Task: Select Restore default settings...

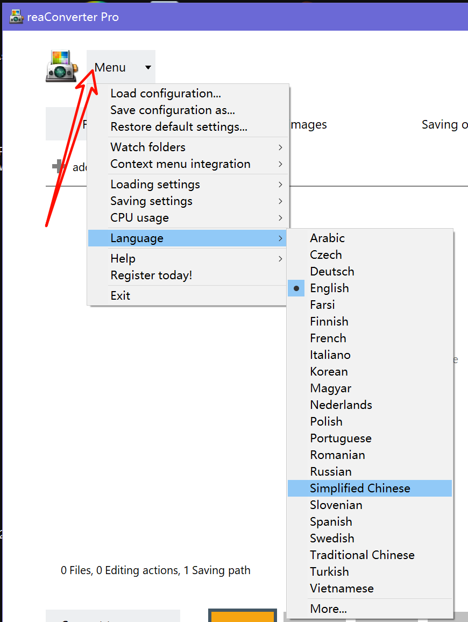Action: (188, 126)
